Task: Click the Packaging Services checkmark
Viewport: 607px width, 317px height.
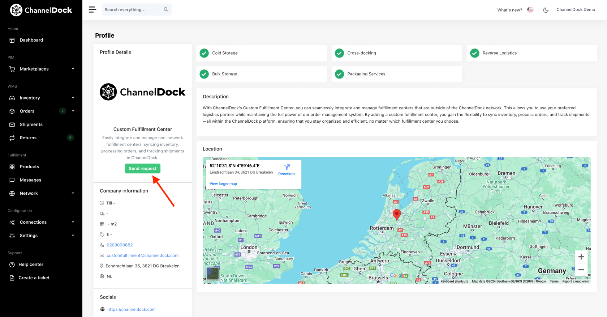Action: tap(339, 74)
